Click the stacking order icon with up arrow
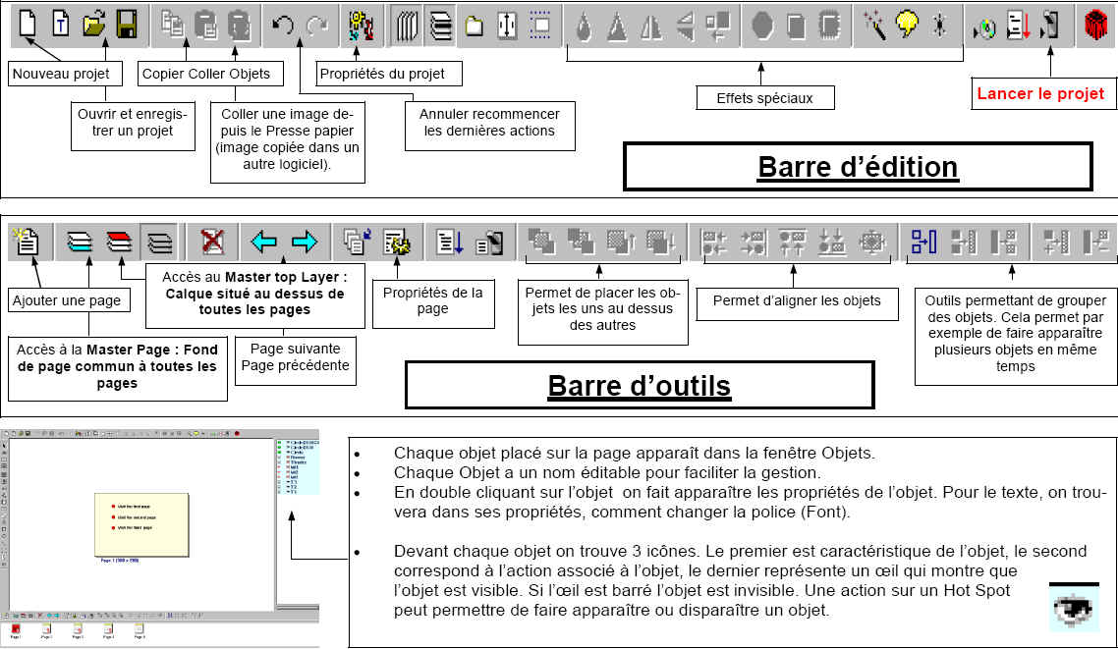This screenshot has width=1118, height=649. point(621,243)
